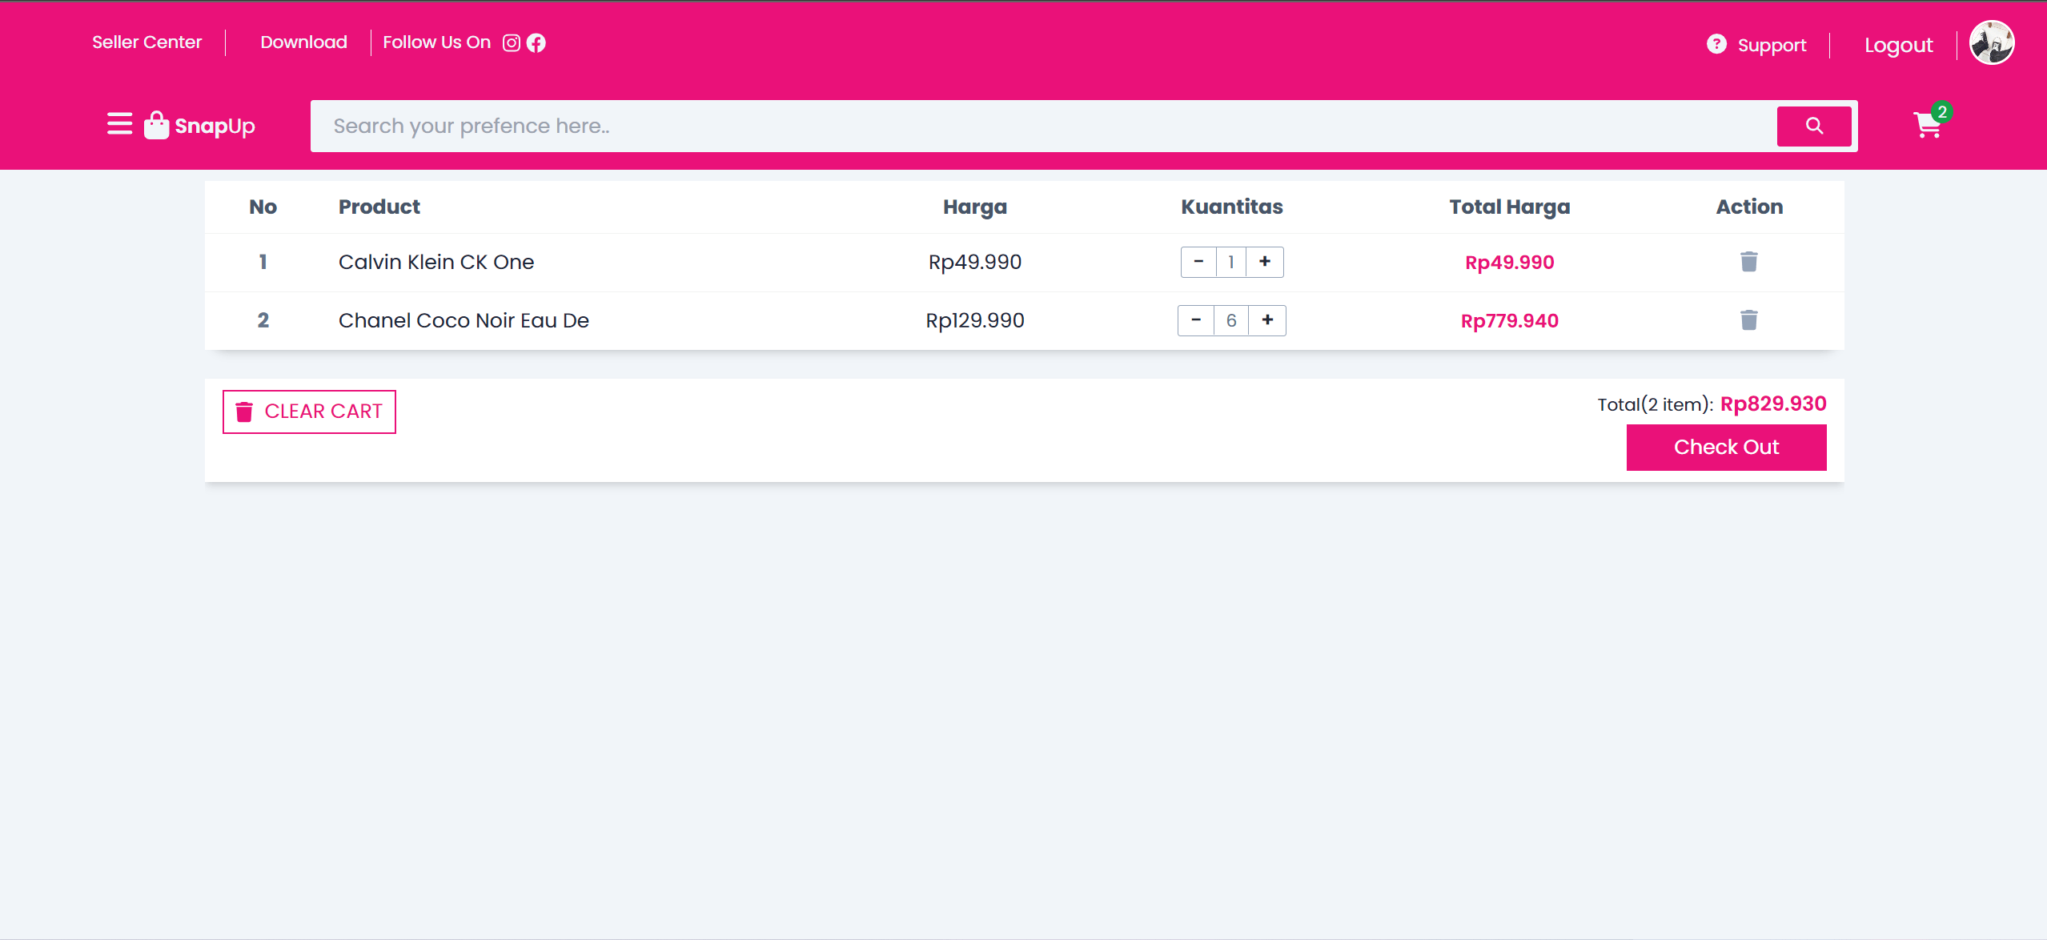The height and width of the screenshot is (940, 2047).
Task: Click the magnifier search button
Action: pyautogui.click(x=1814, y=126)
